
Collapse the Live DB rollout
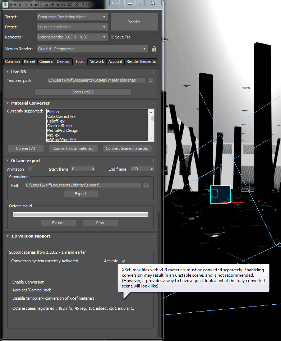click(x=8, y=72)
